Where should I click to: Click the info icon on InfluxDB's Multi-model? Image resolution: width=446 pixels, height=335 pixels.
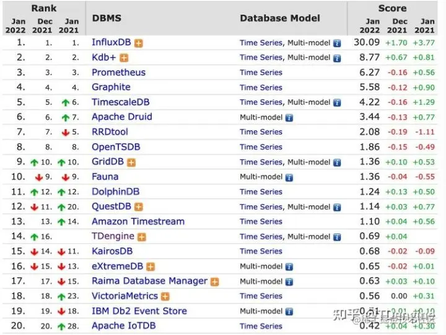point(337,43)
